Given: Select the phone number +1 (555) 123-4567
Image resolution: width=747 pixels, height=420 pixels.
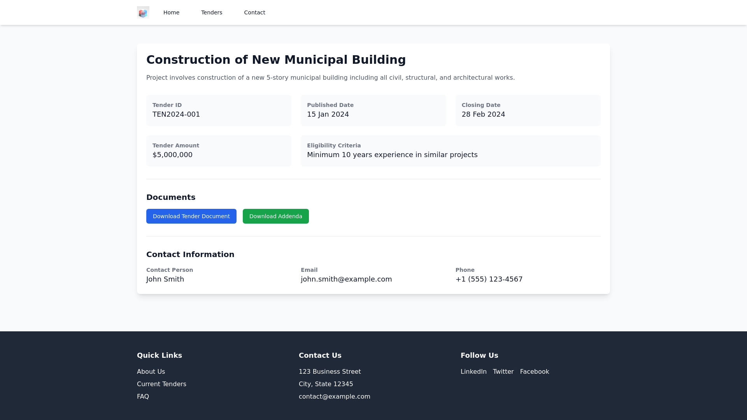Looking at the screenshot, I should coord(489,279).
